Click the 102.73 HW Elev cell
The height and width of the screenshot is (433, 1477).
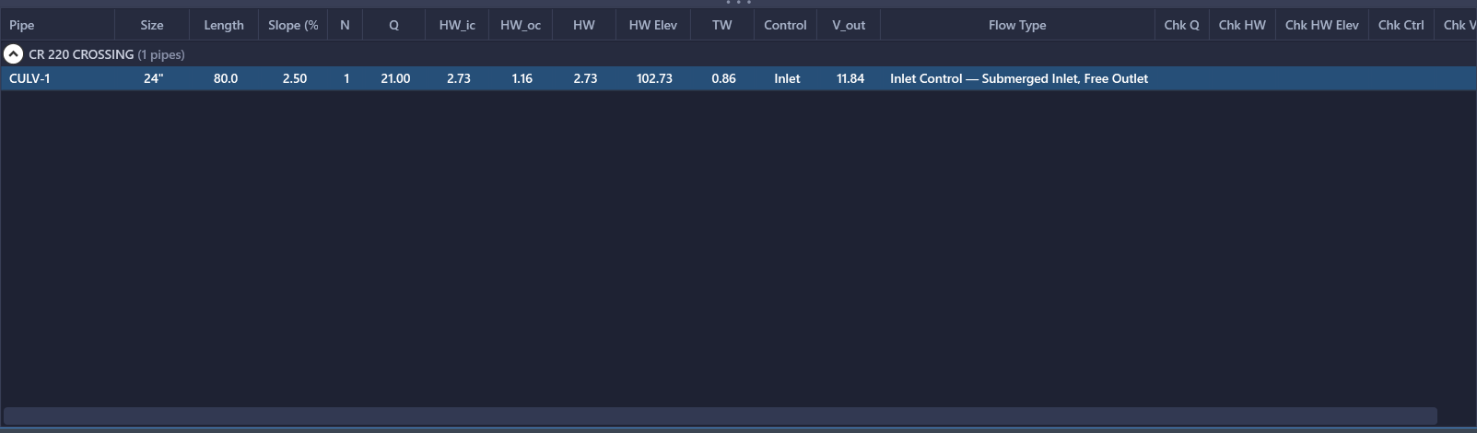point(654,78)
